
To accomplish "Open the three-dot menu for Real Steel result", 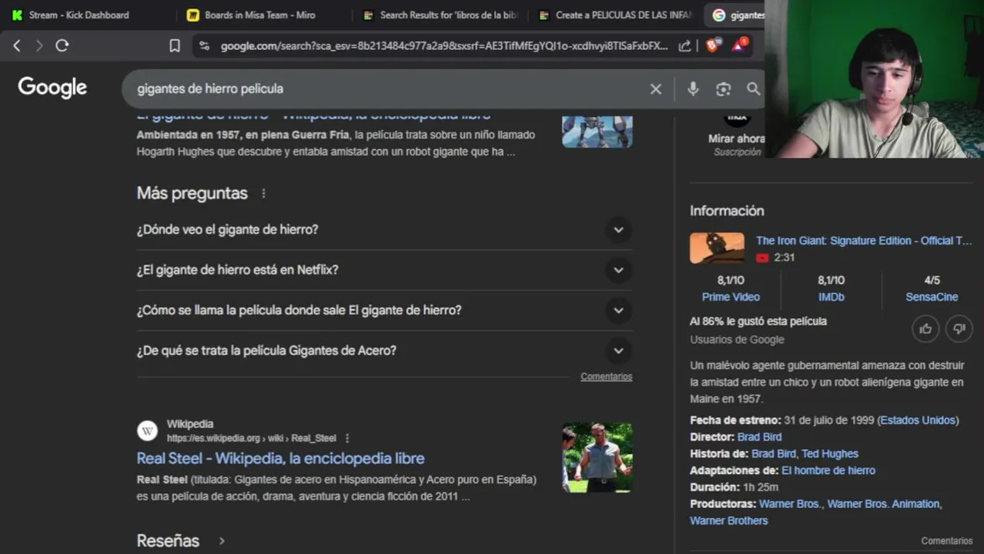I will (347, 438).
